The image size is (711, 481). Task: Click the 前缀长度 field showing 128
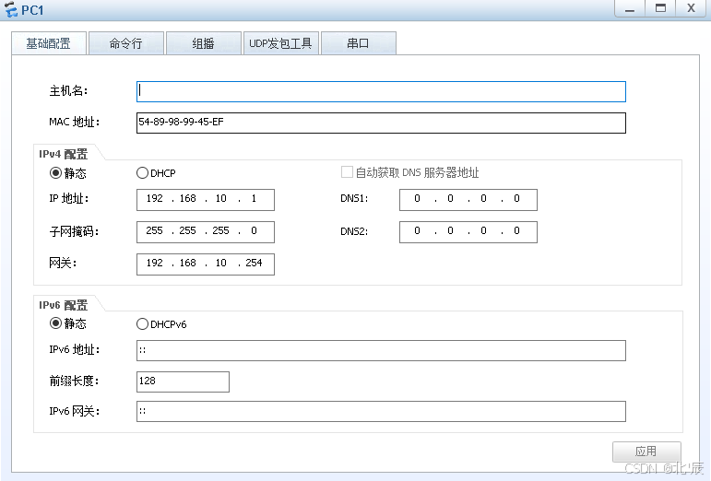click(x=183, y=381)
